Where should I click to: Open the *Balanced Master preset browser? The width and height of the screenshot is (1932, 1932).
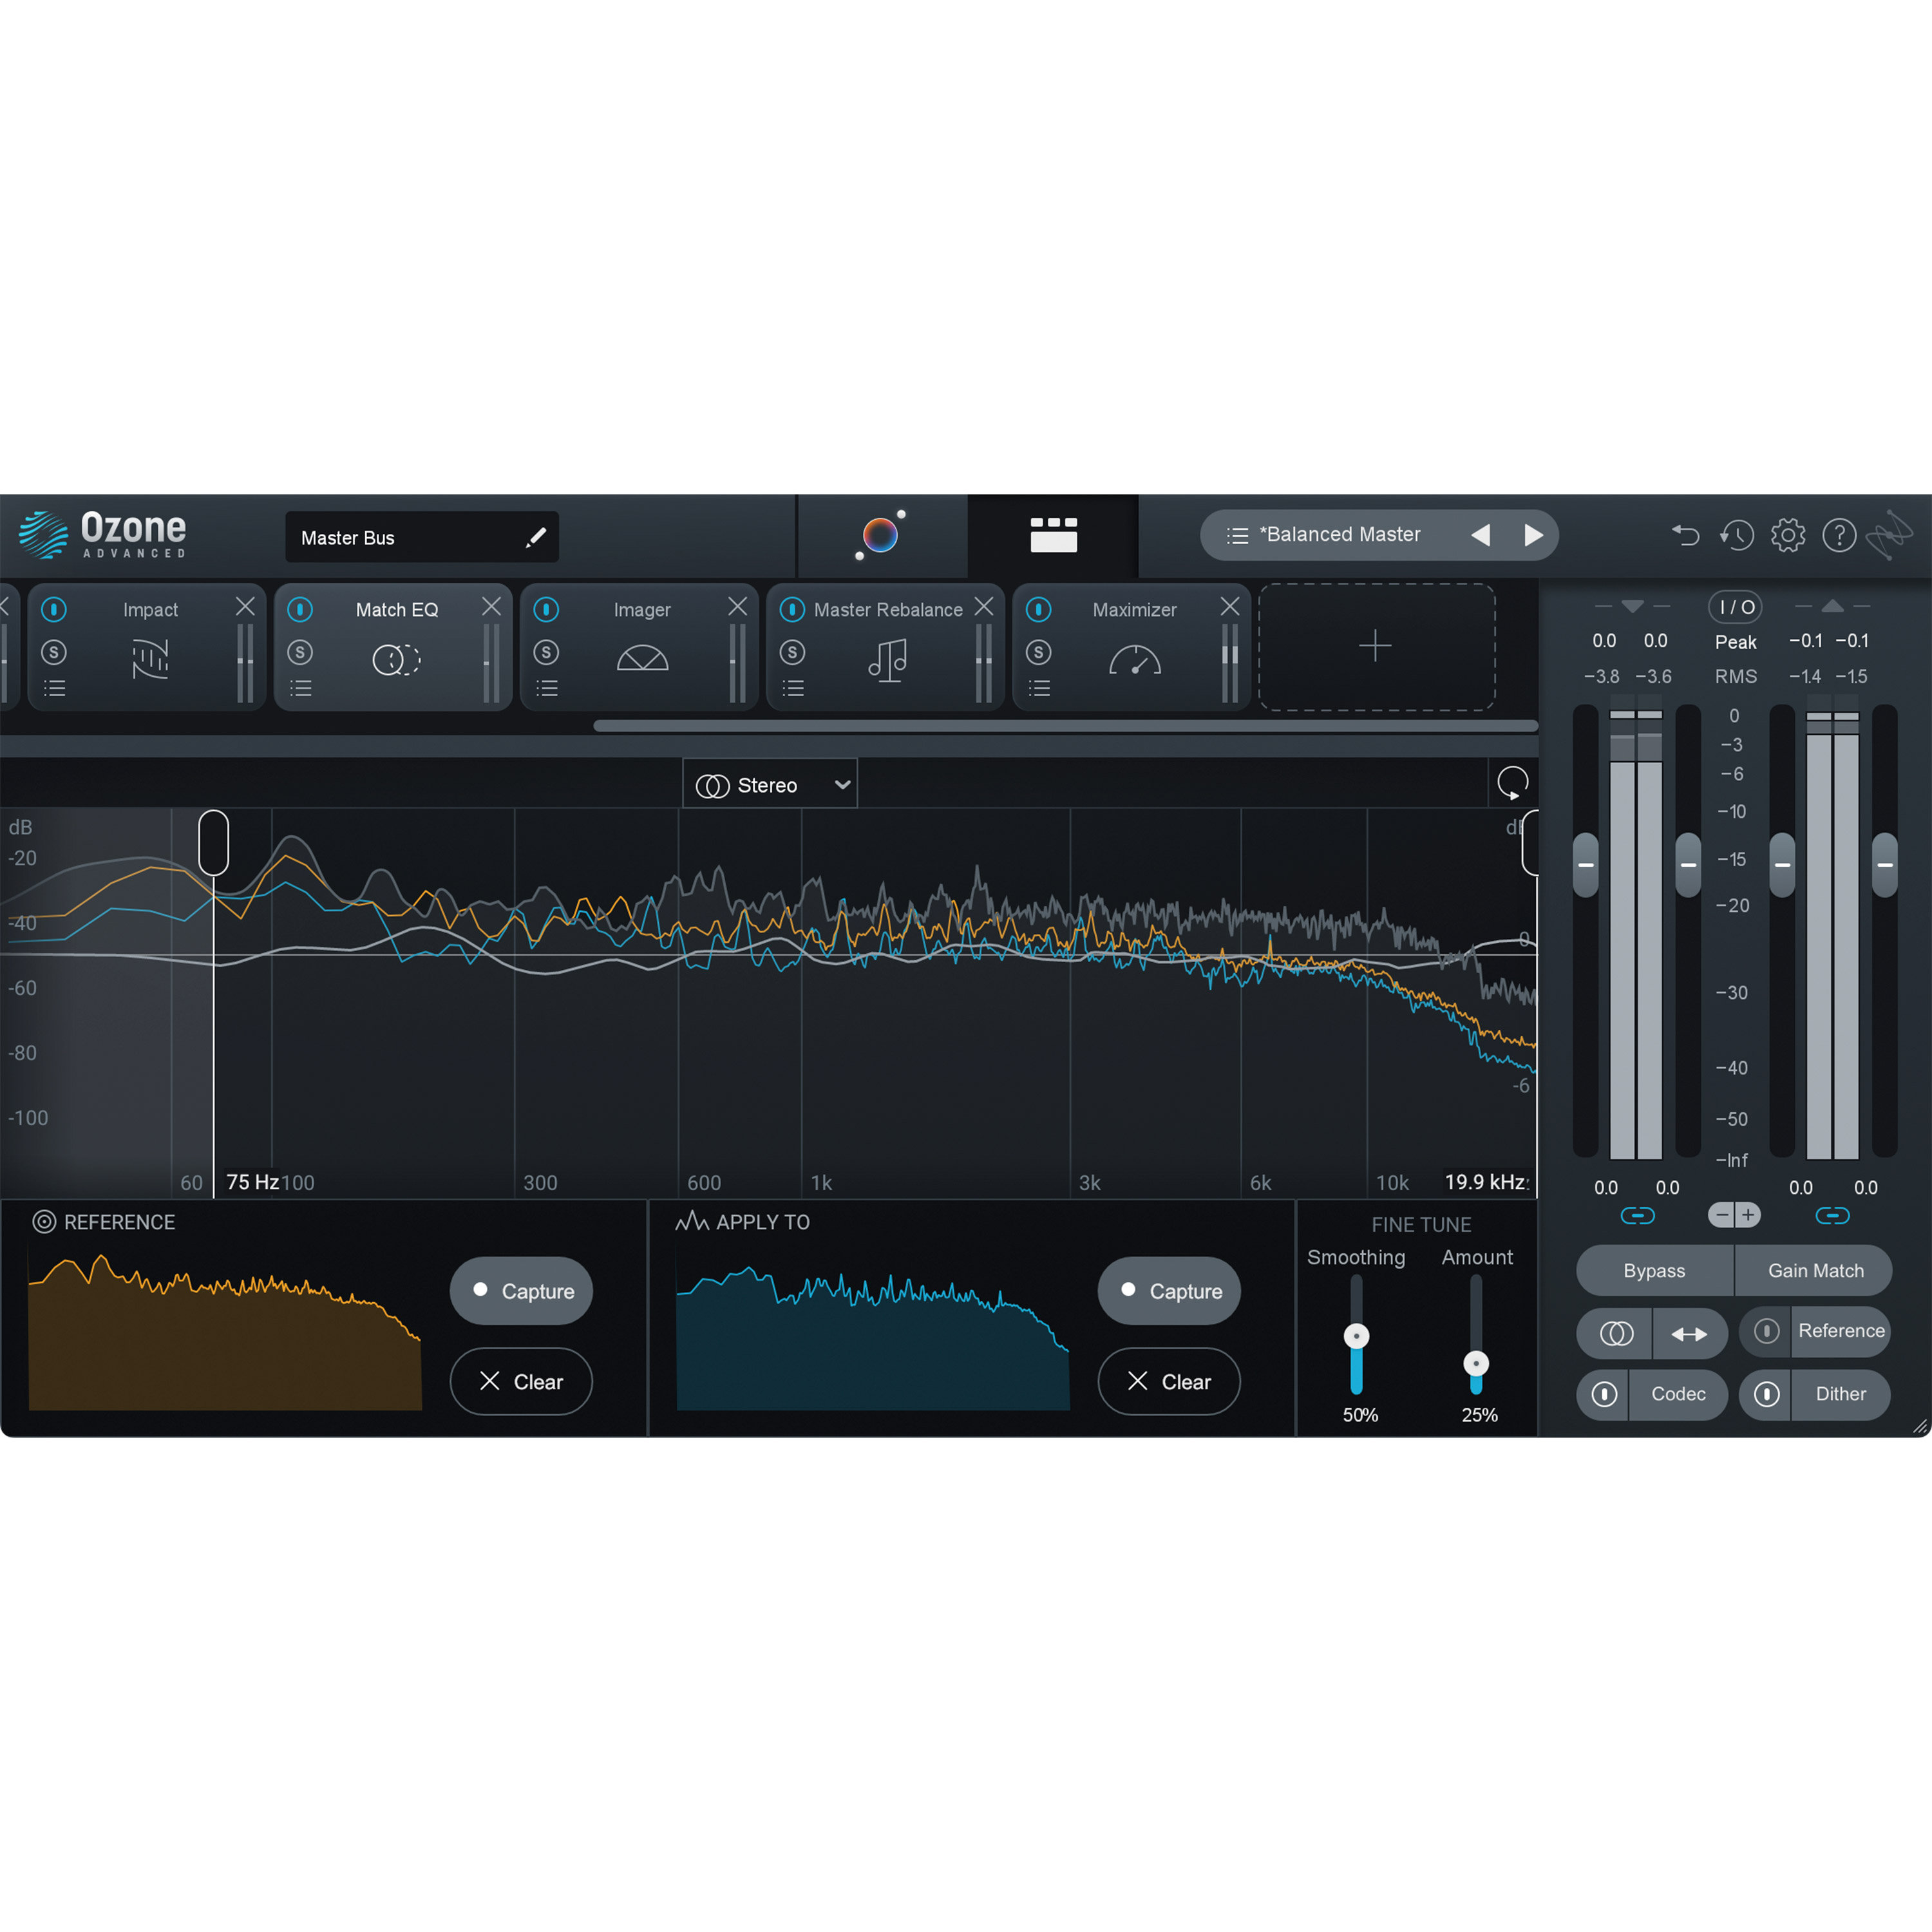[x=1340, y=535]
